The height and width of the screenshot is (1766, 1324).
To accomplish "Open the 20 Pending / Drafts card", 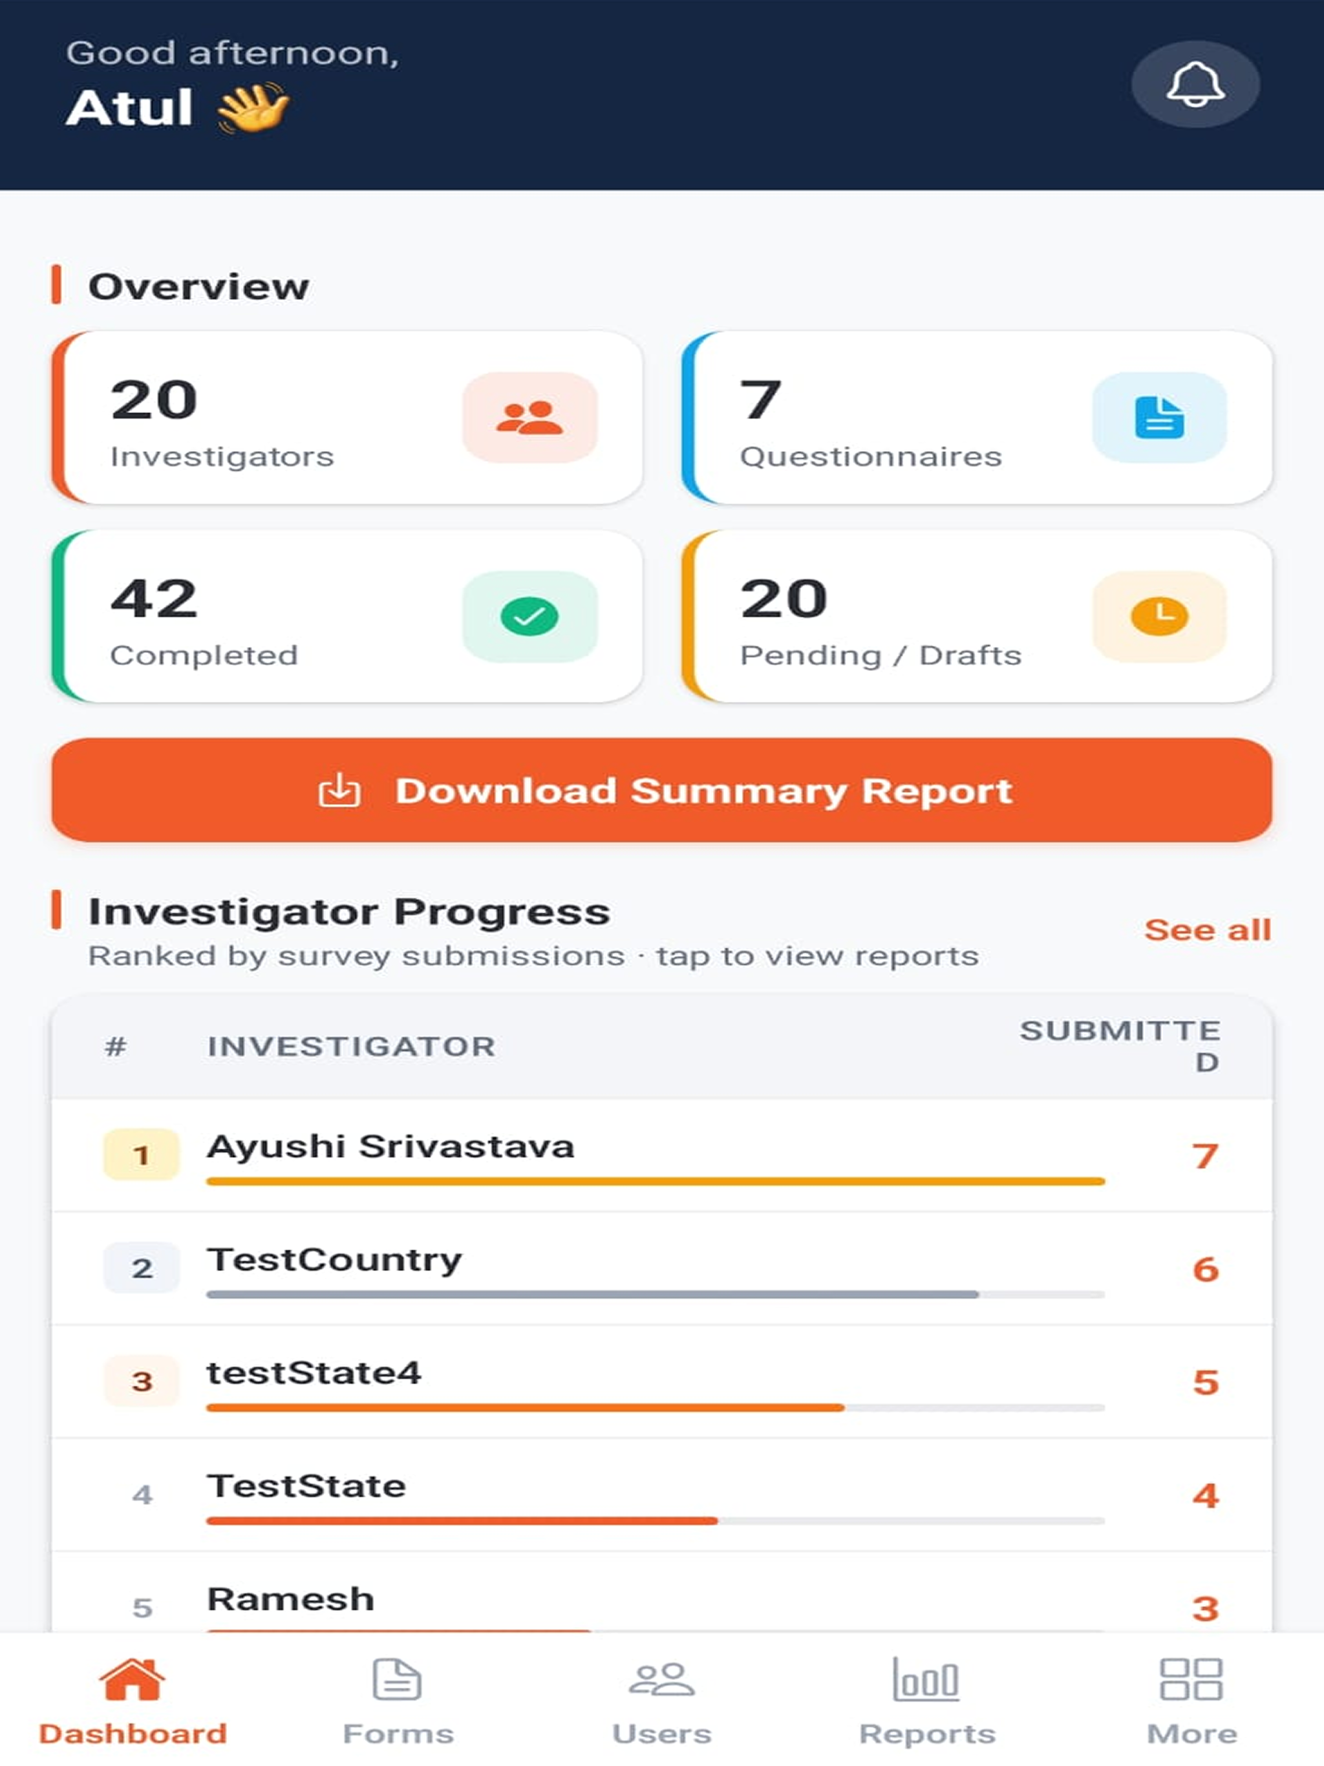I will tap(977, 616).
